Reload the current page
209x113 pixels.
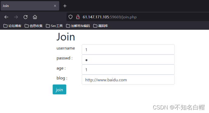pos(25,17)
